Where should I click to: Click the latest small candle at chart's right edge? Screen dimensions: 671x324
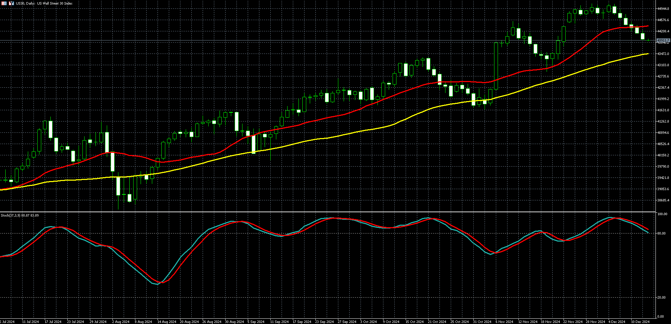click(648, 40)
